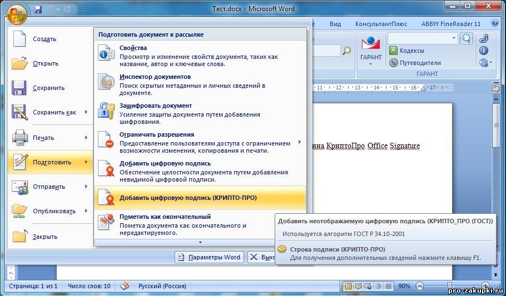This screenshot has width=506, height=296.
Task: Click the КРИПТО-ПРО signature icon
Action: click(106, 197)
